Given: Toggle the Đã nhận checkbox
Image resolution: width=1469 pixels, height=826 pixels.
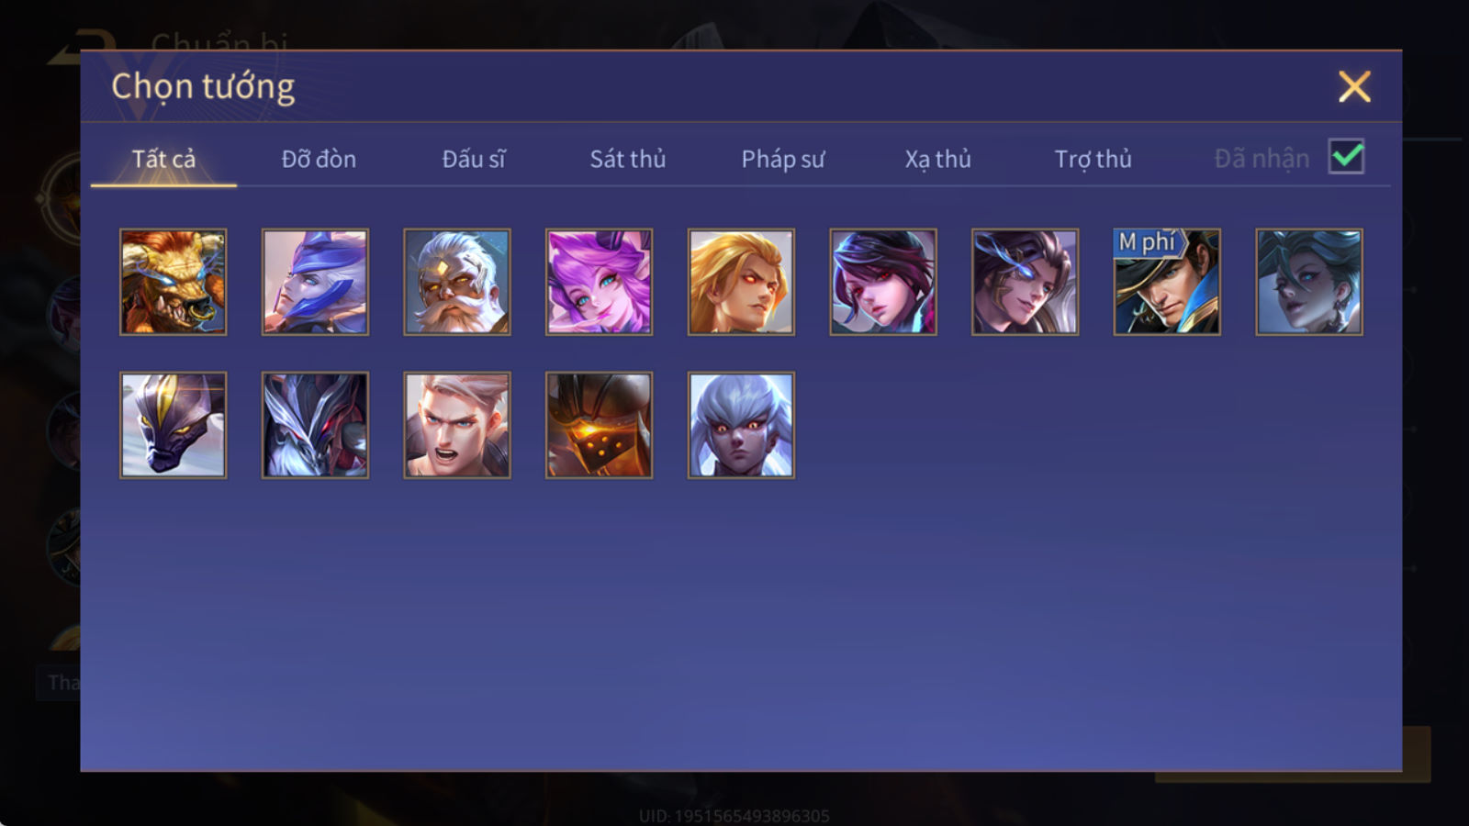Looking at the screenshot, I should (1346, 157).
